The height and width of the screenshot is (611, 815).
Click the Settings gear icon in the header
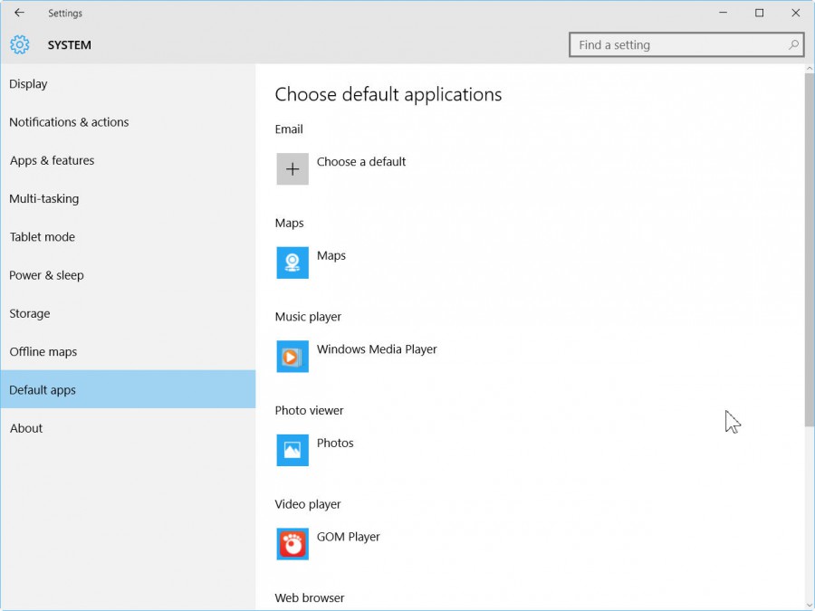(x=19, y=44)
